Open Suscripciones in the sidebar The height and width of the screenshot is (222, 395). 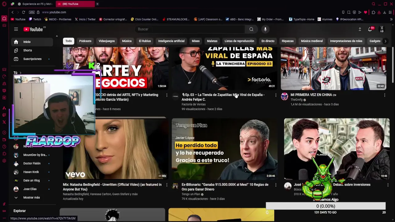[32, 59]
